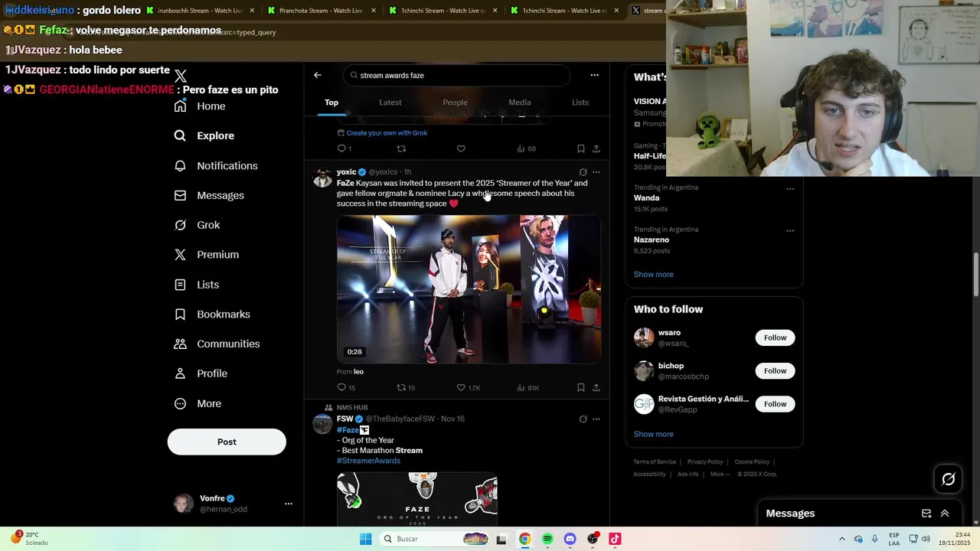Open Terms of Service link
This screenshot has width=980, height=551.
(x=655, y=462)
